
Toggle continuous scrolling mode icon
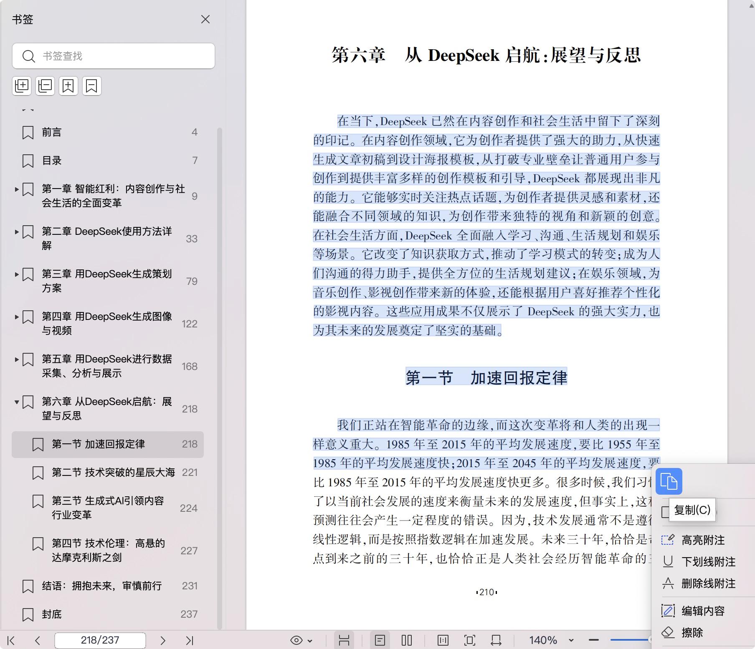344,640
